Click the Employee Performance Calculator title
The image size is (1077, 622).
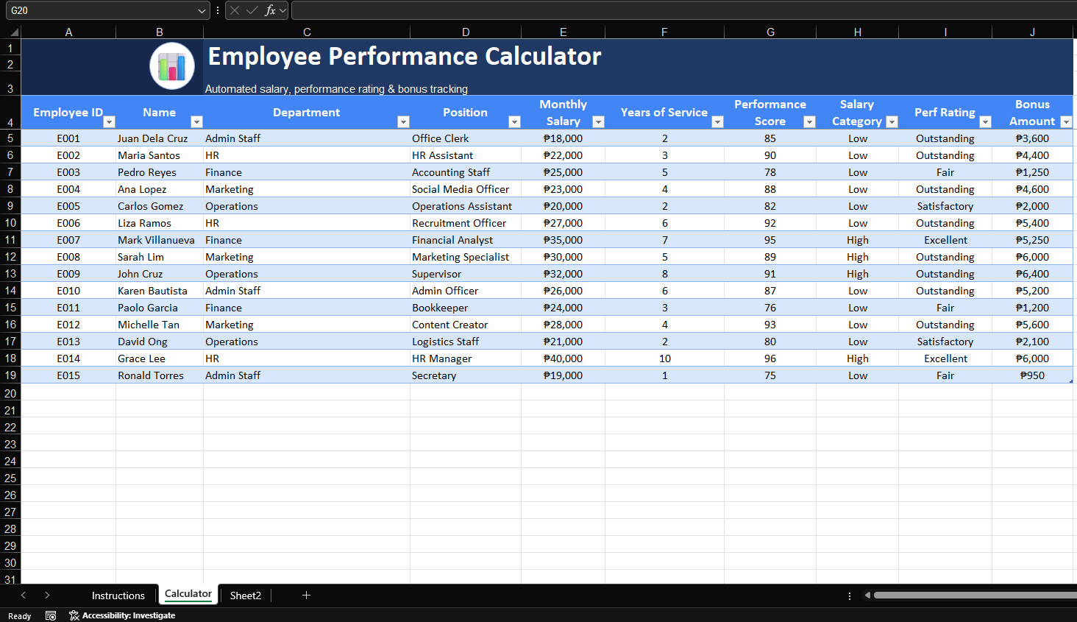click(x=405, y=57)
